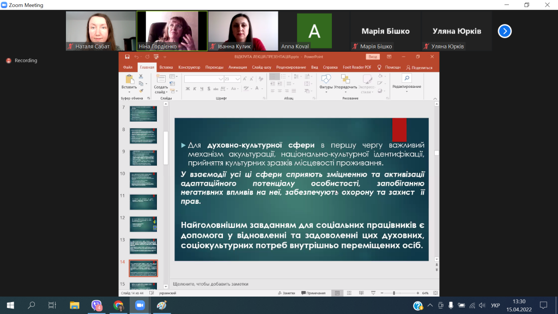This screenshot has height=314, width=558.
Task: Open the Вставка ribbon tab
Action: [x=166, y=68]
